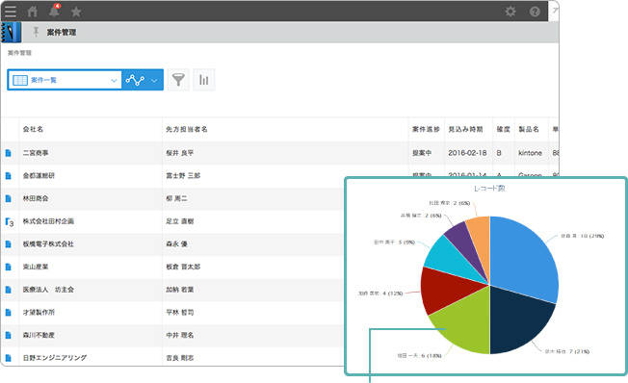
Task: Click the 案件管理 breadcrumb link under the header
Action: click(x=19, y=53)
